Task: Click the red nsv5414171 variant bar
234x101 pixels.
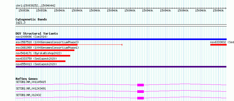Action: click(x=43, y=56)
